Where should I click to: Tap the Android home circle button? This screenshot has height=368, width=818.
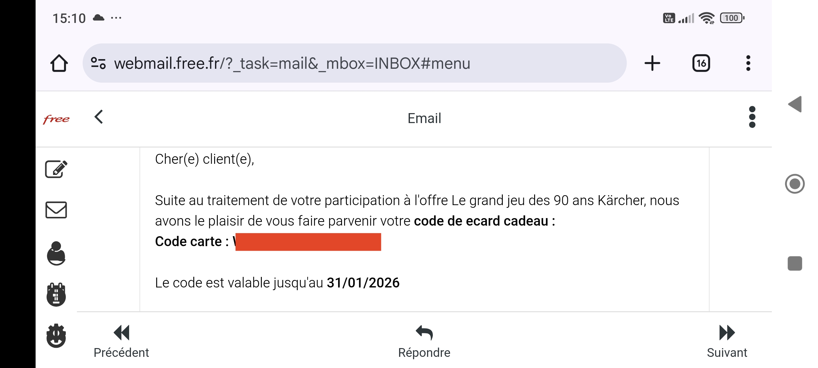[x=795, y=184]
